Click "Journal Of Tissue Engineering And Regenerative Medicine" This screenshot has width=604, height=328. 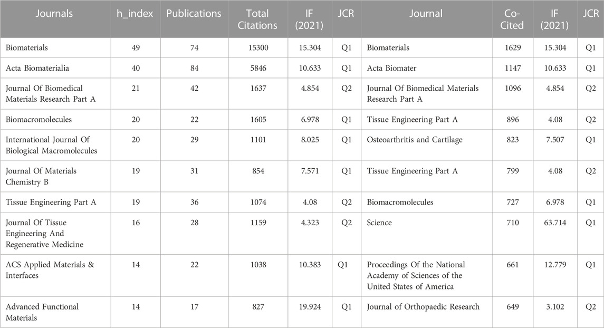44,233
